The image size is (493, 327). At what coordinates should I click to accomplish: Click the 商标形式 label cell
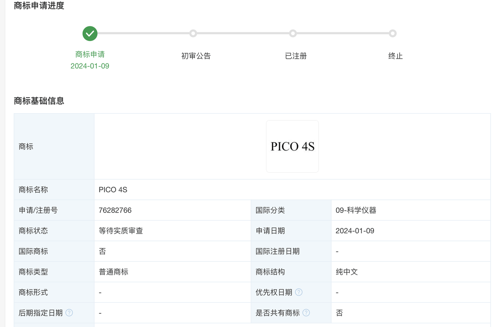(x=54, y=292)
